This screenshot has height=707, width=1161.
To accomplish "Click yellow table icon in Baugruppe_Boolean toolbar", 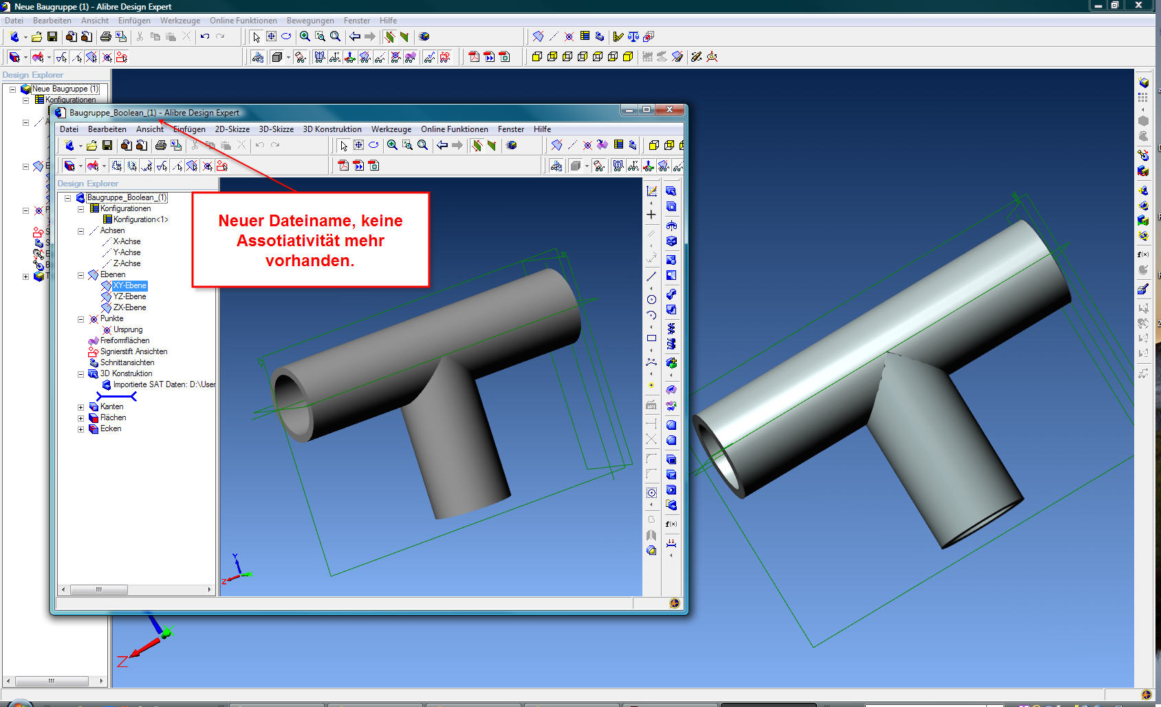I will [x=618, y=145].
